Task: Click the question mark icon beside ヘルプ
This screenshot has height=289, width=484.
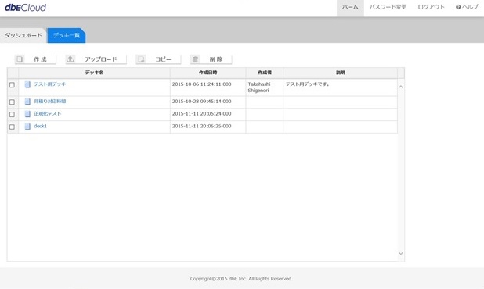Action: coord(458,7)
